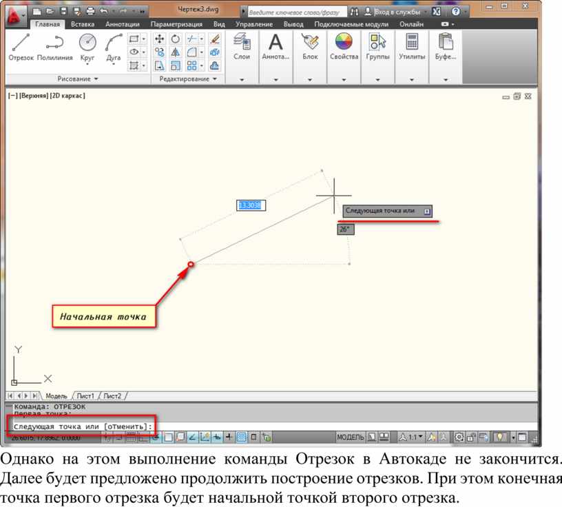Activate the Mirror tool
This screenshot has width=562, height=507.
pyautogui.click(x=175, y=52)
